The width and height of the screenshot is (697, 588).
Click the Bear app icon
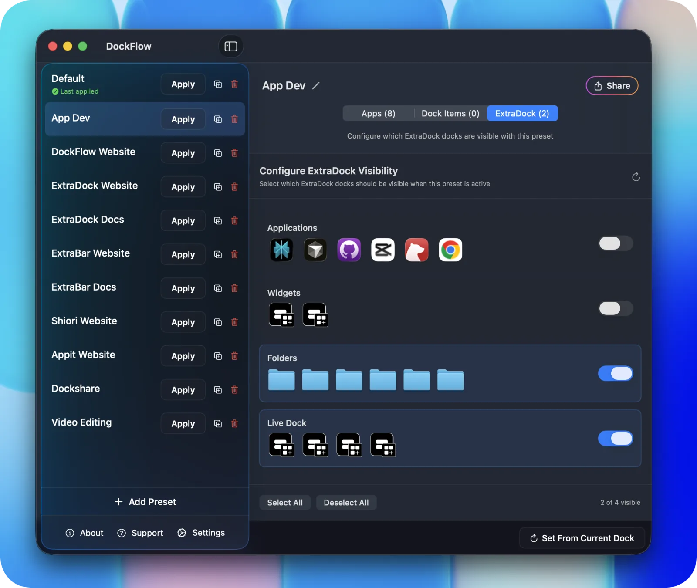(x=416, y=250)
